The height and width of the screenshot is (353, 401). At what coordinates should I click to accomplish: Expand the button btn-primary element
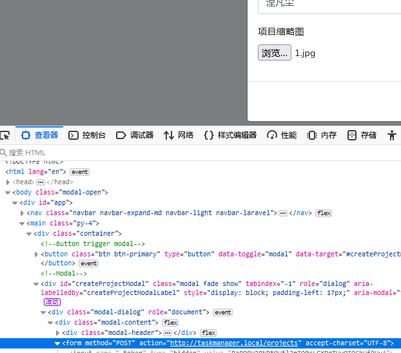(x=36, y=254)
